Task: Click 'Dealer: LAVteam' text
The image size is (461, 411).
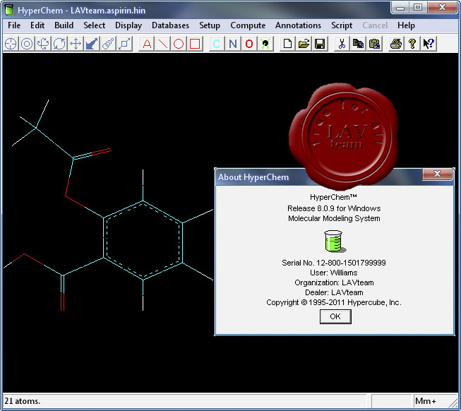Action: [x=334, y=293]
